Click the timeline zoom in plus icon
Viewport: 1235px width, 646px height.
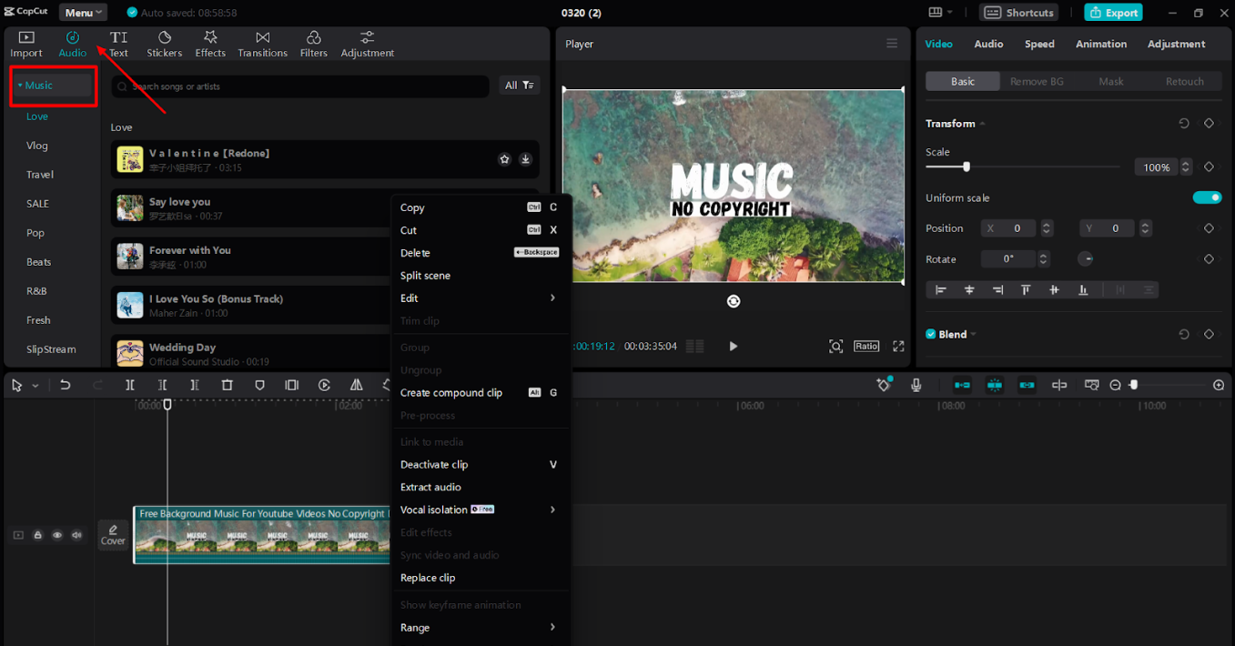coord(1219,385)
